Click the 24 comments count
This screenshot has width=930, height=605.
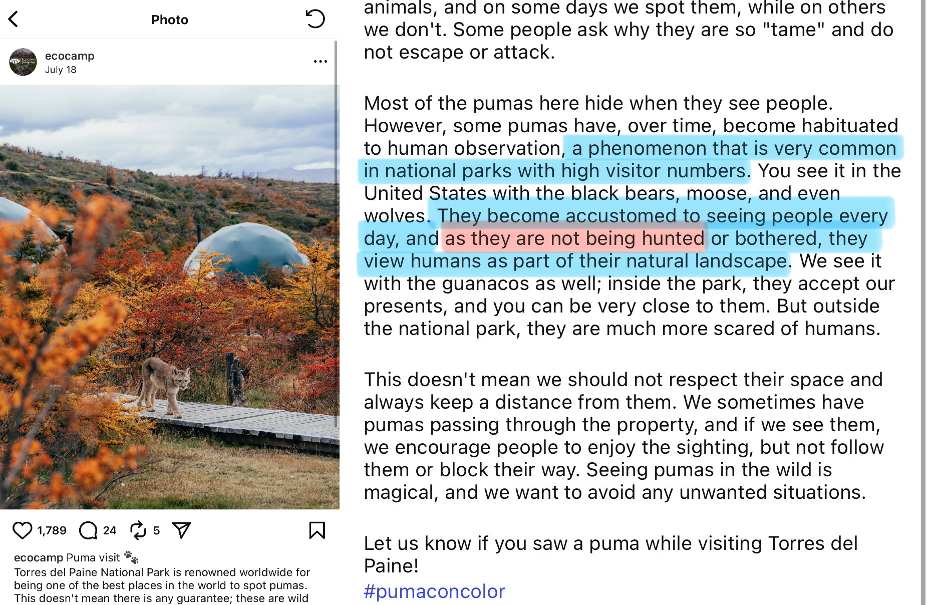tap(110, 530)
